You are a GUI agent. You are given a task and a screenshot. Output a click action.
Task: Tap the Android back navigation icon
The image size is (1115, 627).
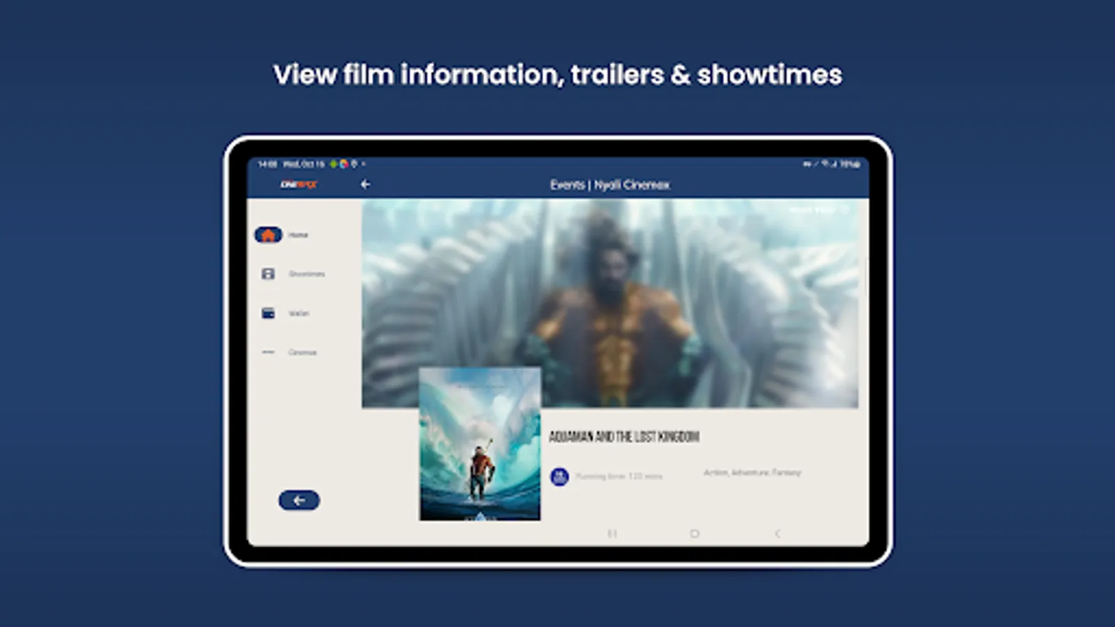pyautogui.click(x=778, y=533)
